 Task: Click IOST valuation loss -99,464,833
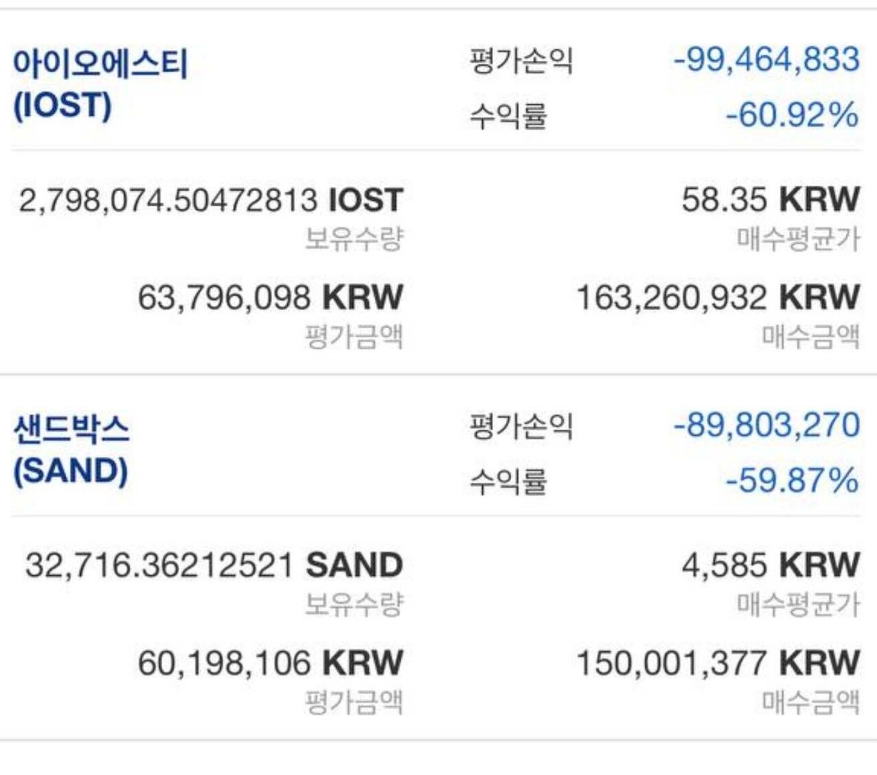(x=766, y=60)
